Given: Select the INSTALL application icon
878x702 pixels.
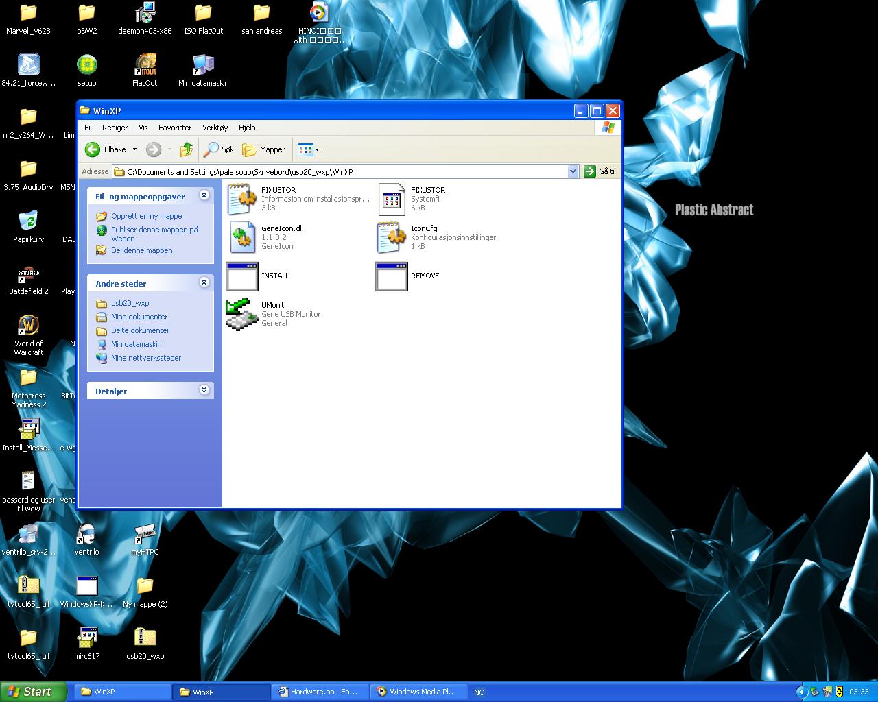Looking at the screenshot, I should (x=242, y=276).
